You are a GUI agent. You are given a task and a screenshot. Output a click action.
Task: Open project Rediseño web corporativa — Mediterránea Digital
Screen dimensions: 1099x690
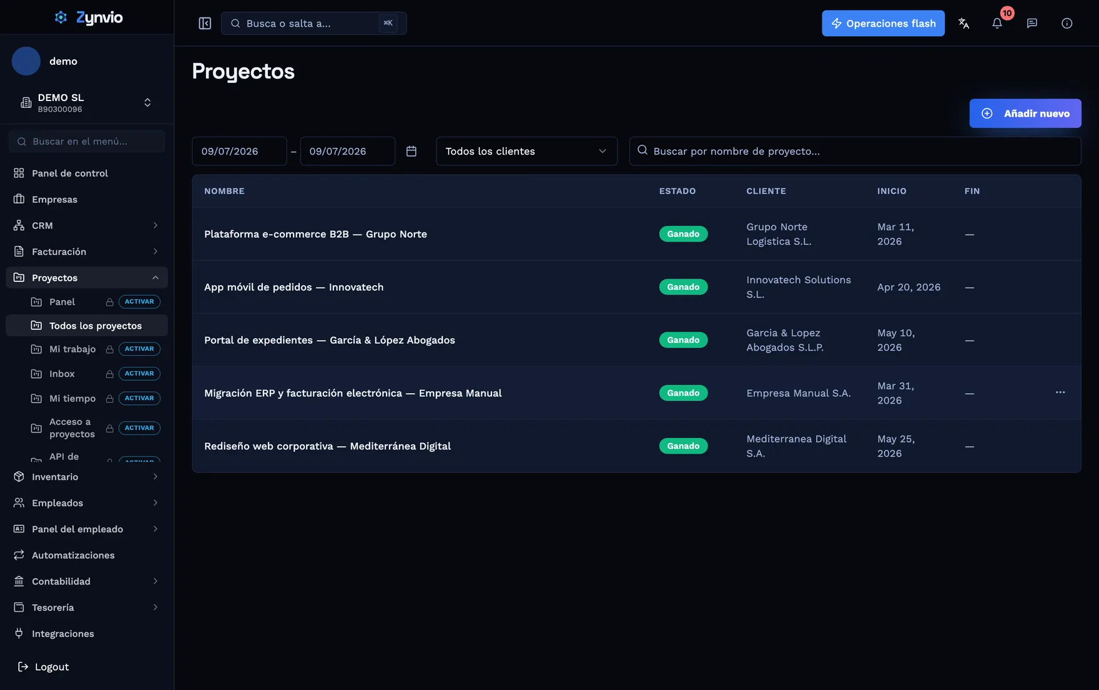point(327,446)
